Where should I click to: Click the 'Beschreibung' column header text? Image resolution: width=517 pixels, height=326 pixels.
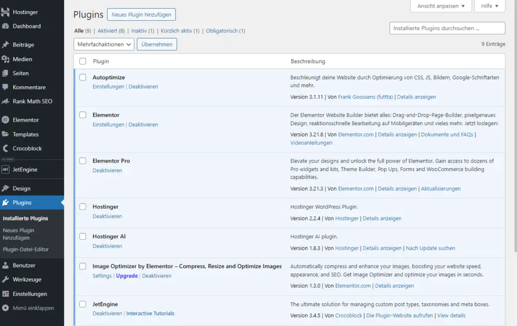(x=308, y=61)
